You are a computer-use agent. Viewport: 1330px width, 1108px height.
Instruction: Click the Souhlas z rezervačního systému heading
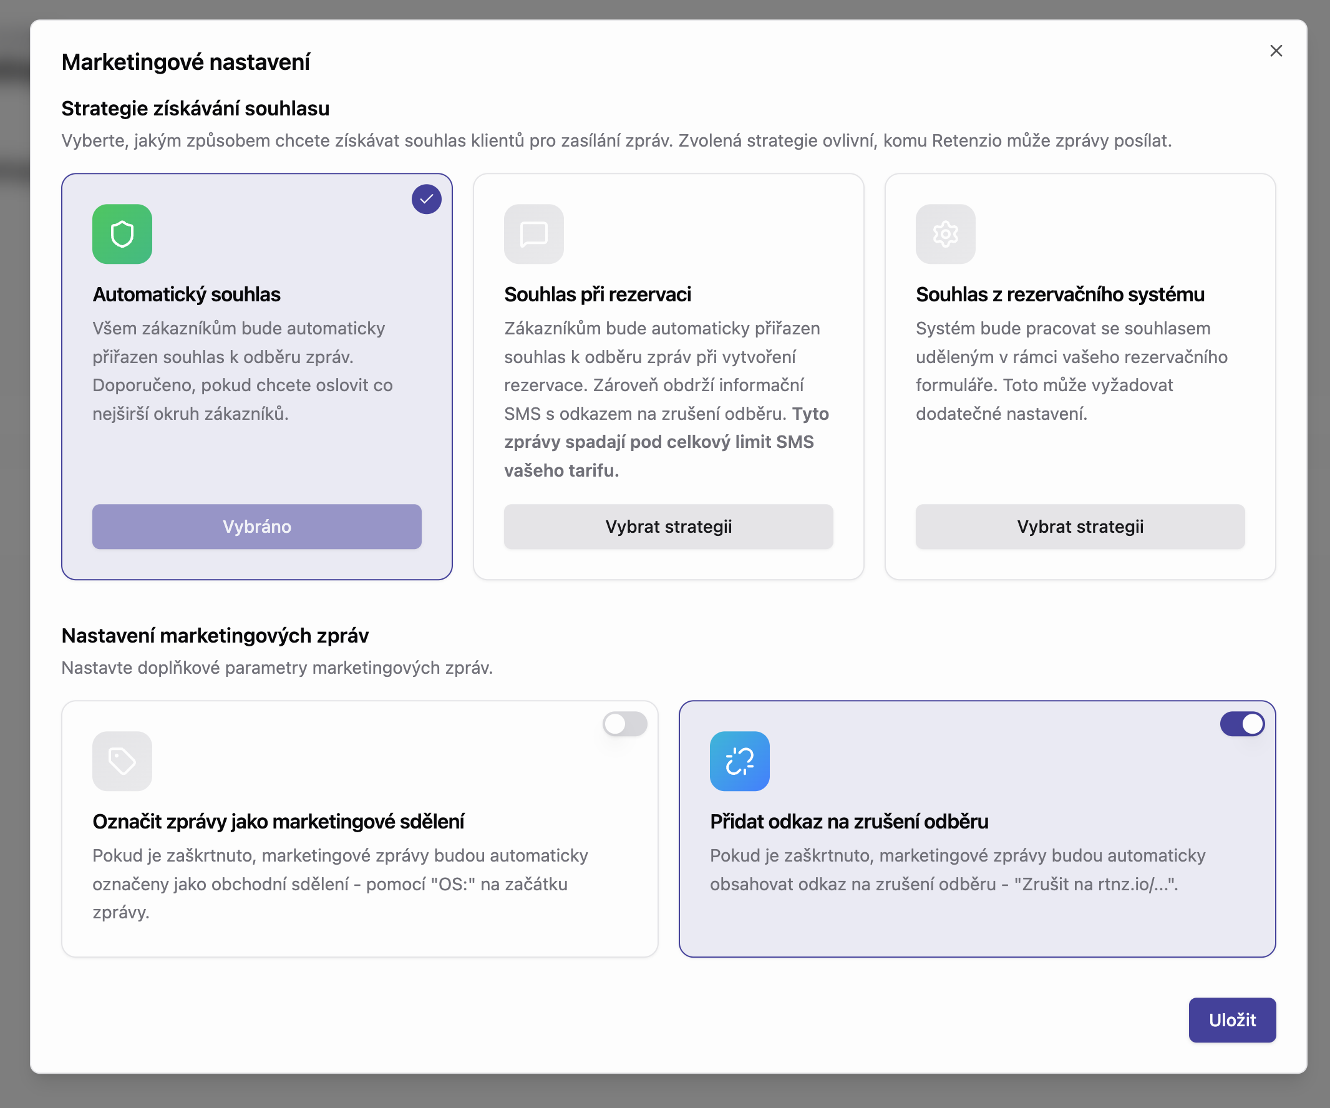[x=1059, y=294]
